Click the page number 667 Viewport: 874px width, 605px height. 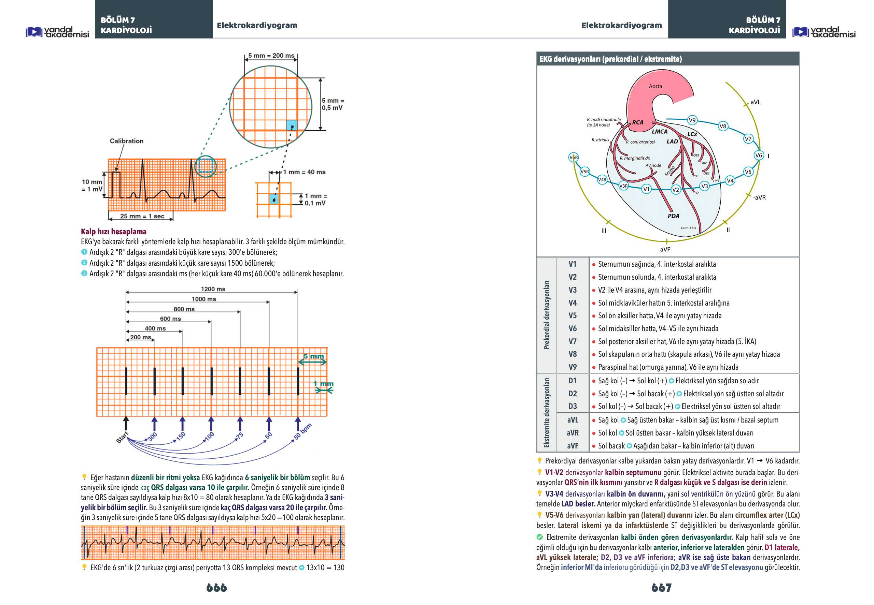coord(661,587)
